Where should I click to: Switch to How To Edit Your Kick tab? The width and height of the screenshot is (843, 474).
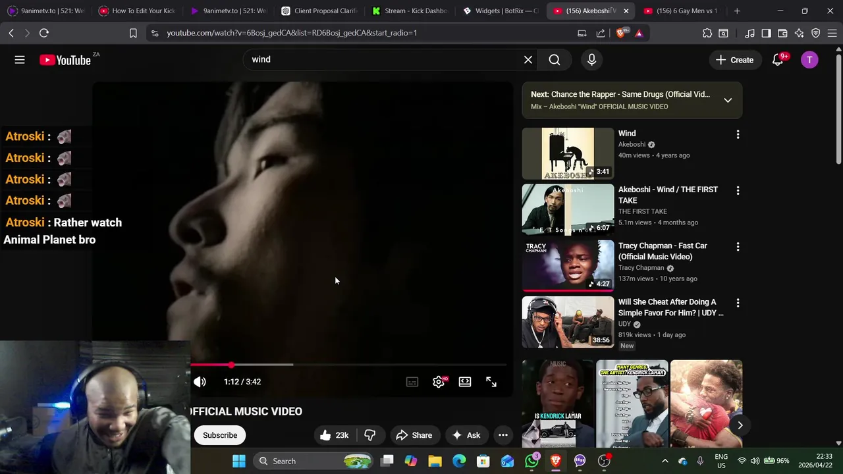[x=136, y=11]
